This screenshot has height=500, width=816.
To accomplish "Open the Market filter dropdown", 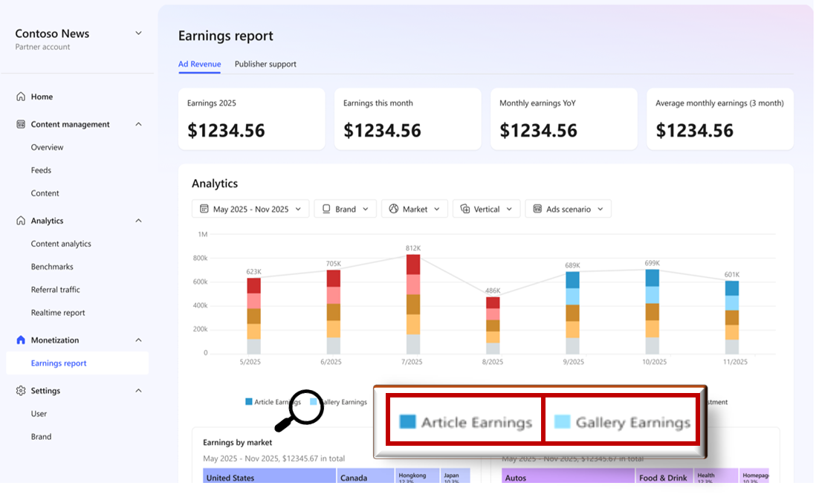I will pos(414,210).
